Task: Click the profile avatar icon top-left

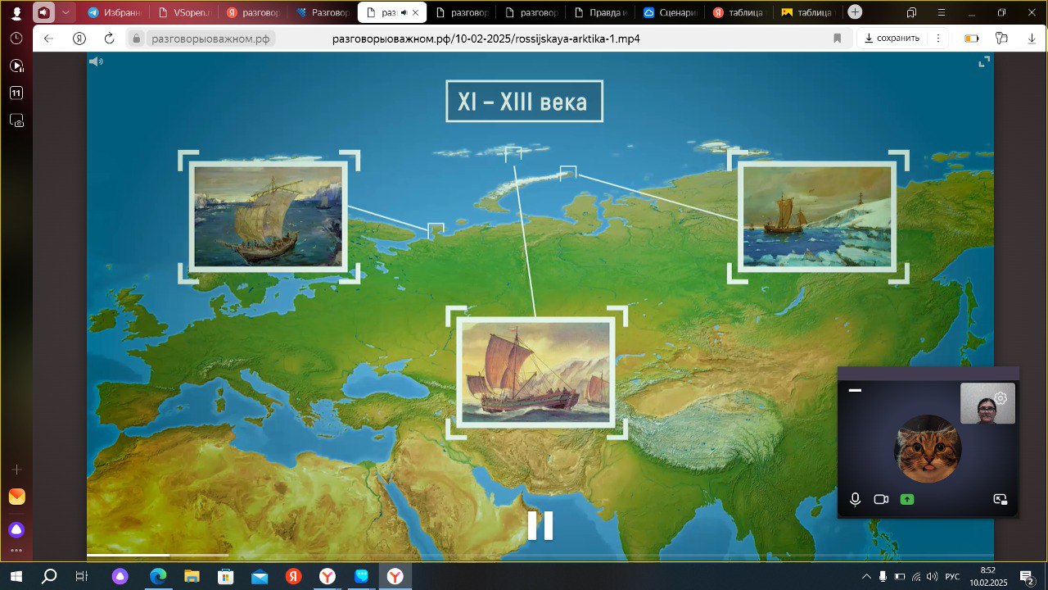Action: click(16, 12)
